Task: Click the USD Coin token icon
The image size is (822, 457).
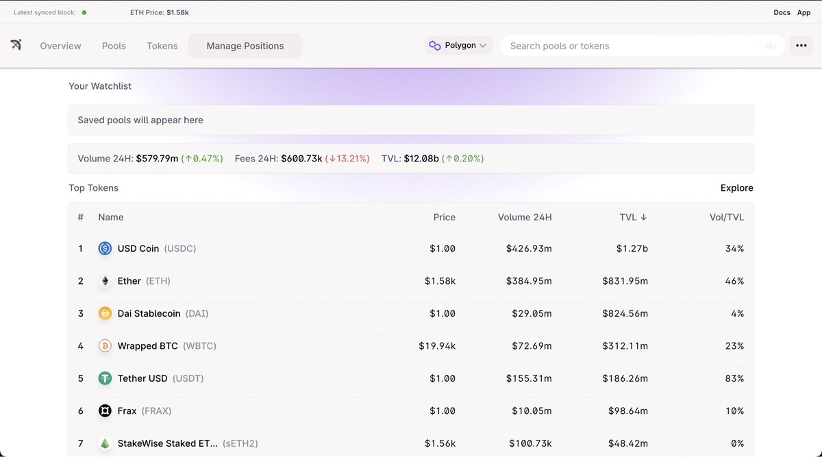Action: [105, 248]
